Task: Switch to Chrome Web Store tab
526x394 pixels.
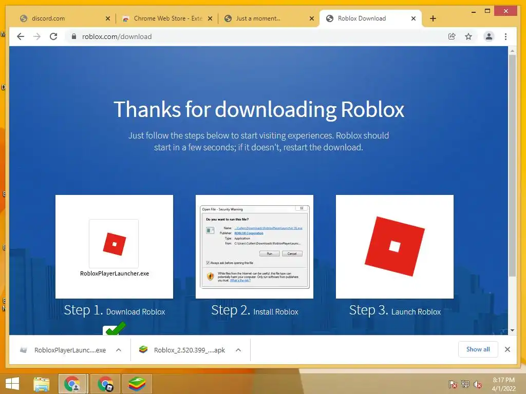Action: point(167,18)
